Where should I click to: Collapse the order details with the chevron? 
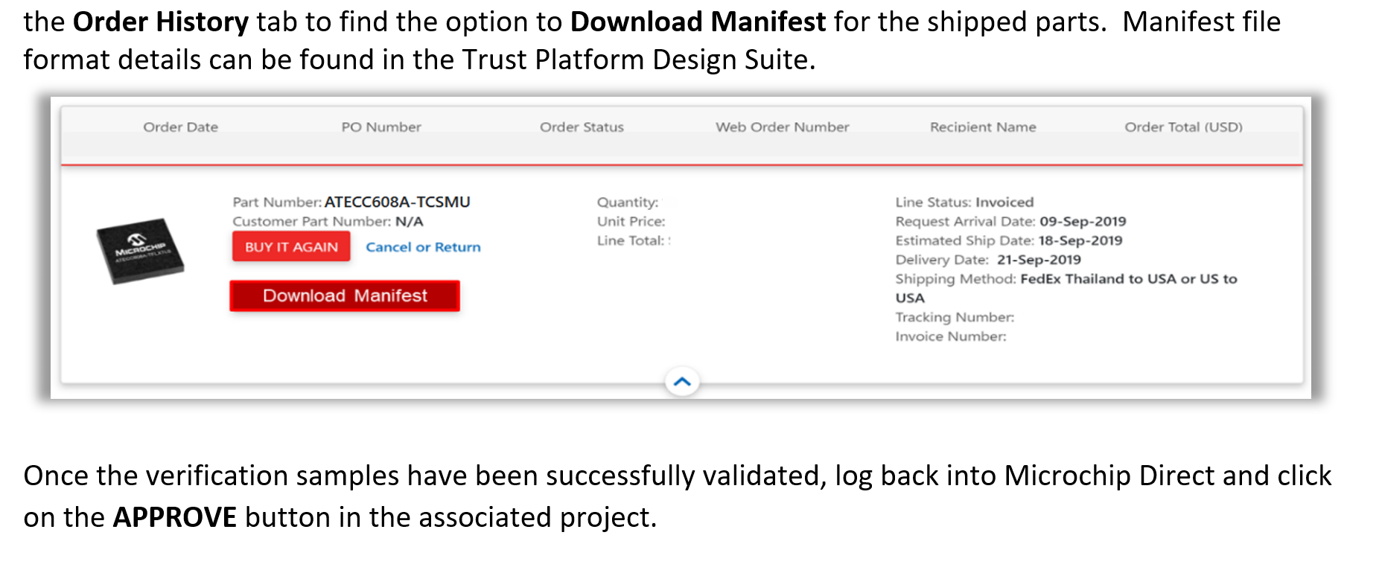click(x=681, y=381)
